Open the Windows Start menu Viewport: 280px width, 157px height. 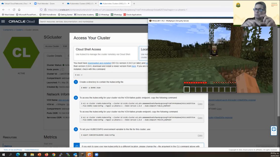[x=3, y=154]
